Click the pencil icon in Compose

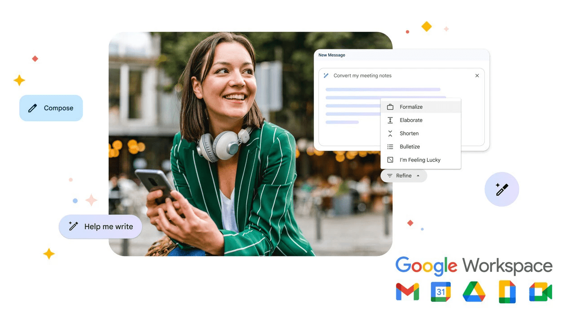point(32,108)
